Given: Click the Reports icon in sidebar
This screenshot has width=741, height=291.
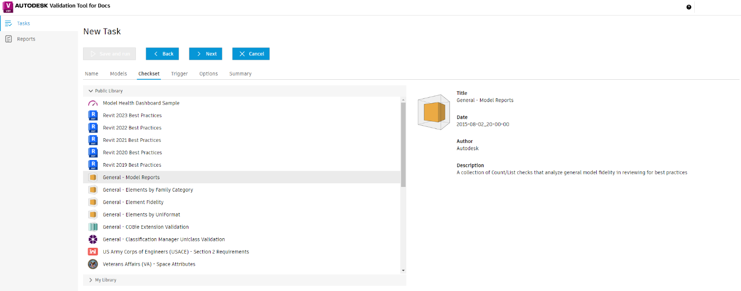Looking at the screenshot, I should coord(8,39).
